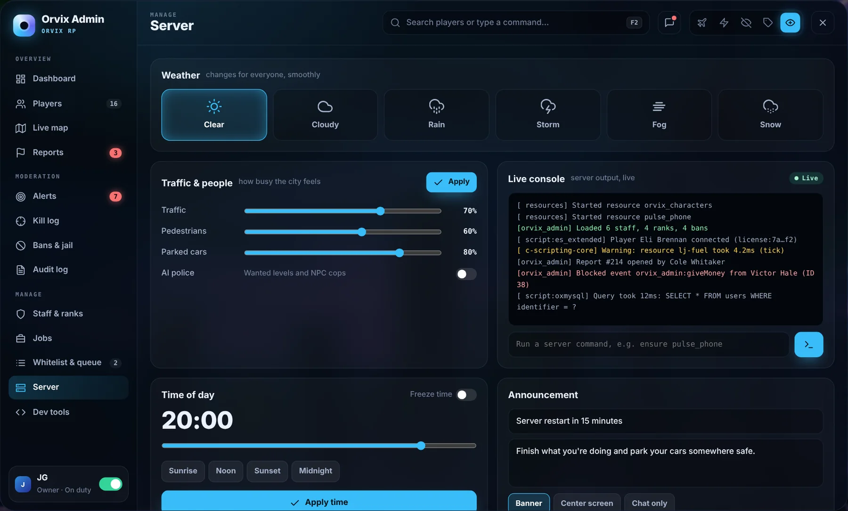Image resolution: width=848 pixels, height=511 pixels.
Task: Navigate to Bans & jail
Action: point(68,245)
